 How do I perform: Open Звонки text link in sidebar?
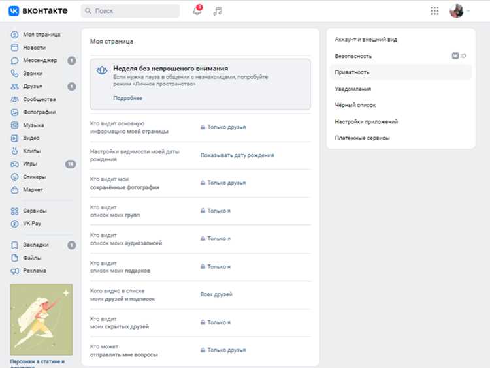33,73
